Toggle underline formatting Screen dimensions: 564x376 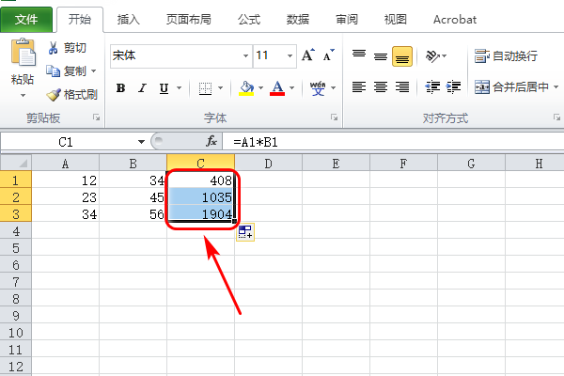(x=164, y=87)
